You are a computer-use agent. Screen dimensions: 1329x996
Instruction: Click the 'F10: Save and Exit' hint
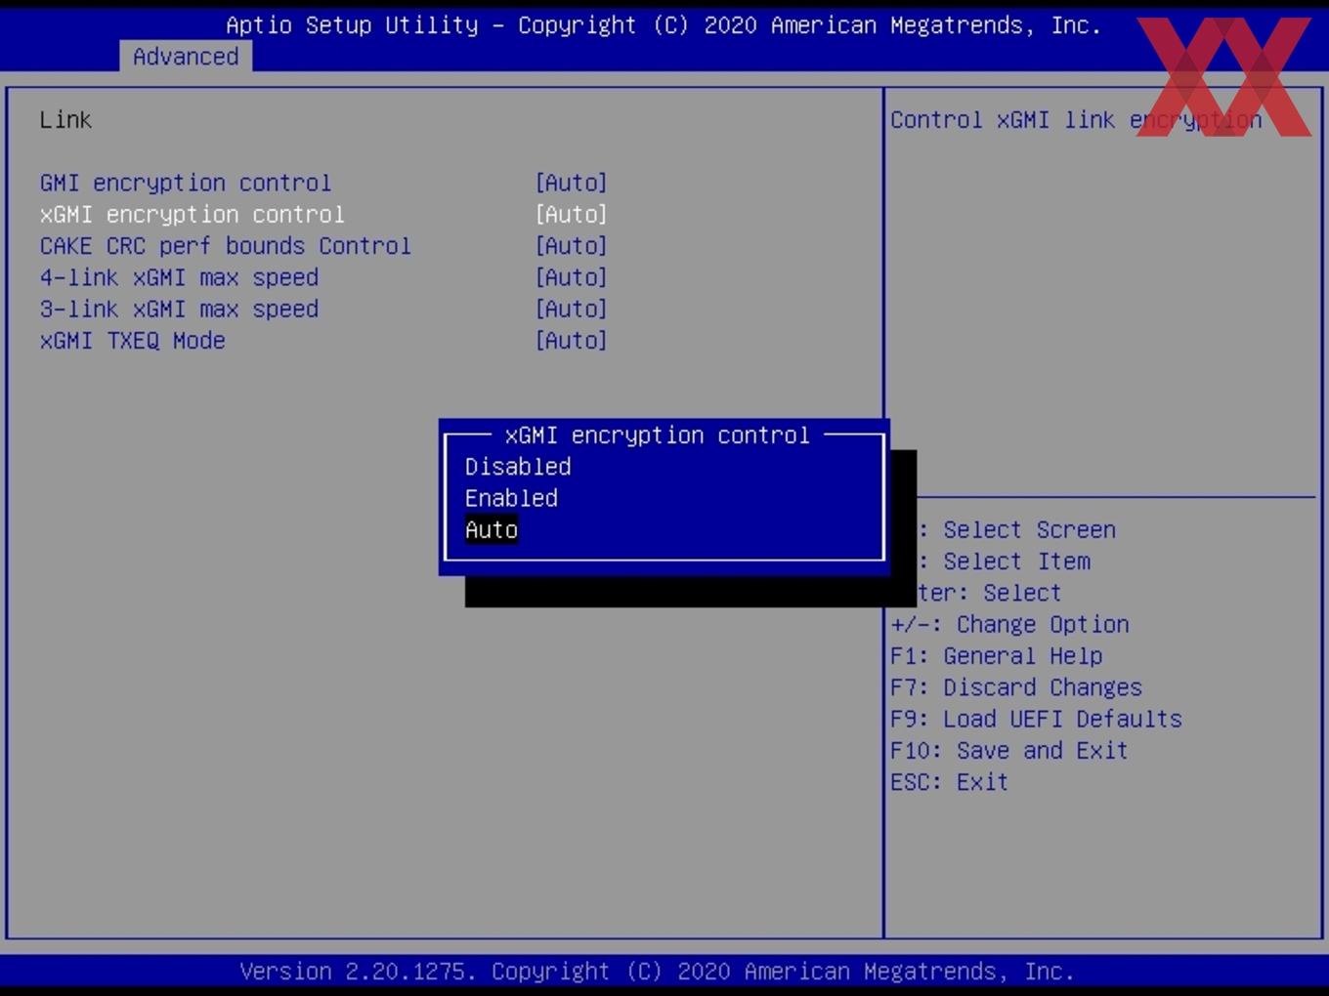[x=1009, y=751]
